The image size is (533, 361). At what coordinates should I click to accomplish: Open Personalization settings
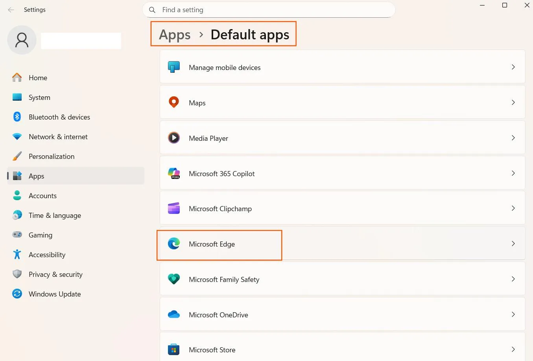52,156
